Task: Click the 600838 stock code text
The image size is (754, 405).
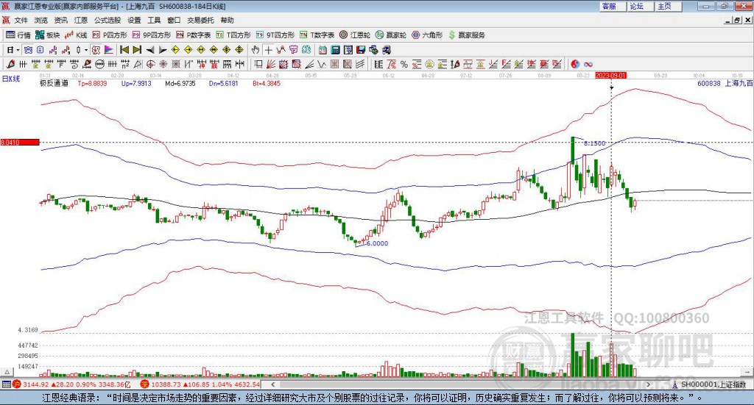Action: [709, 84]
